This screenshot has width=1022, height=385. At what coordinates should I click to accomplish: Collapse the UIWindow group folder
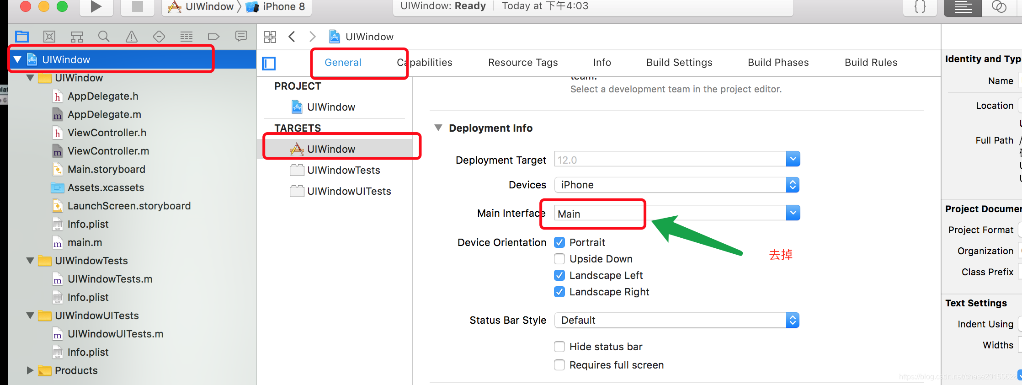31,78
